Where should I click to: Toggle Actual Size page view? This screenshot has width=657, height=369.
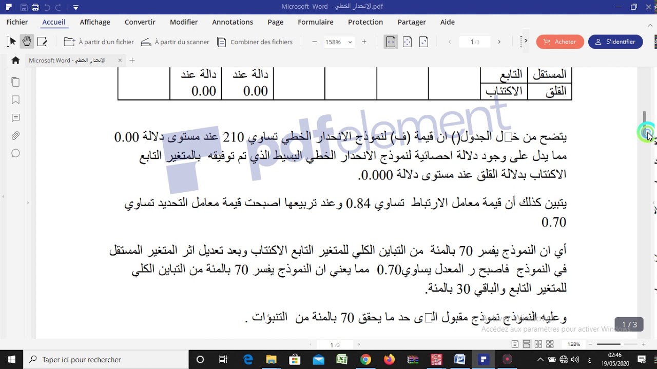click(423, 42)
